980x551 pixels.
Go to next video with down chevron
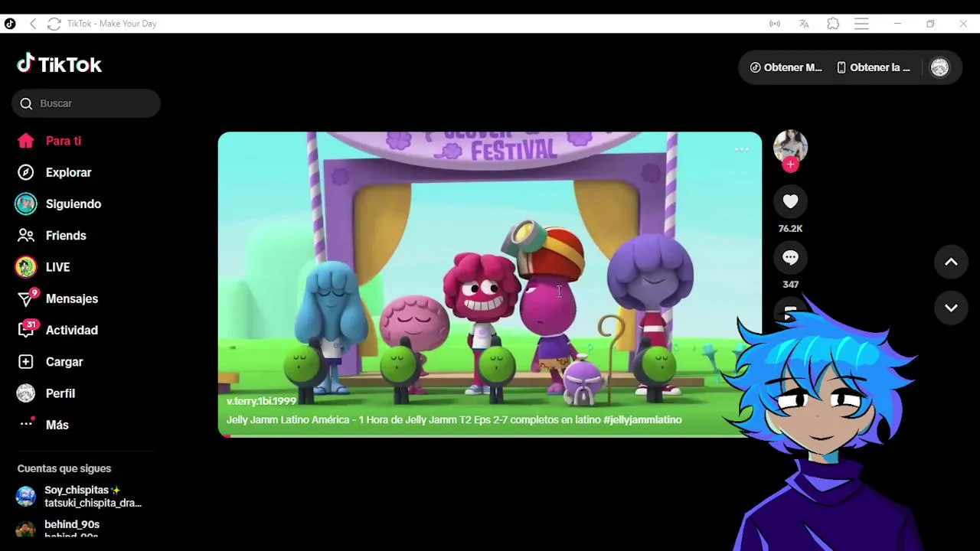951,308
